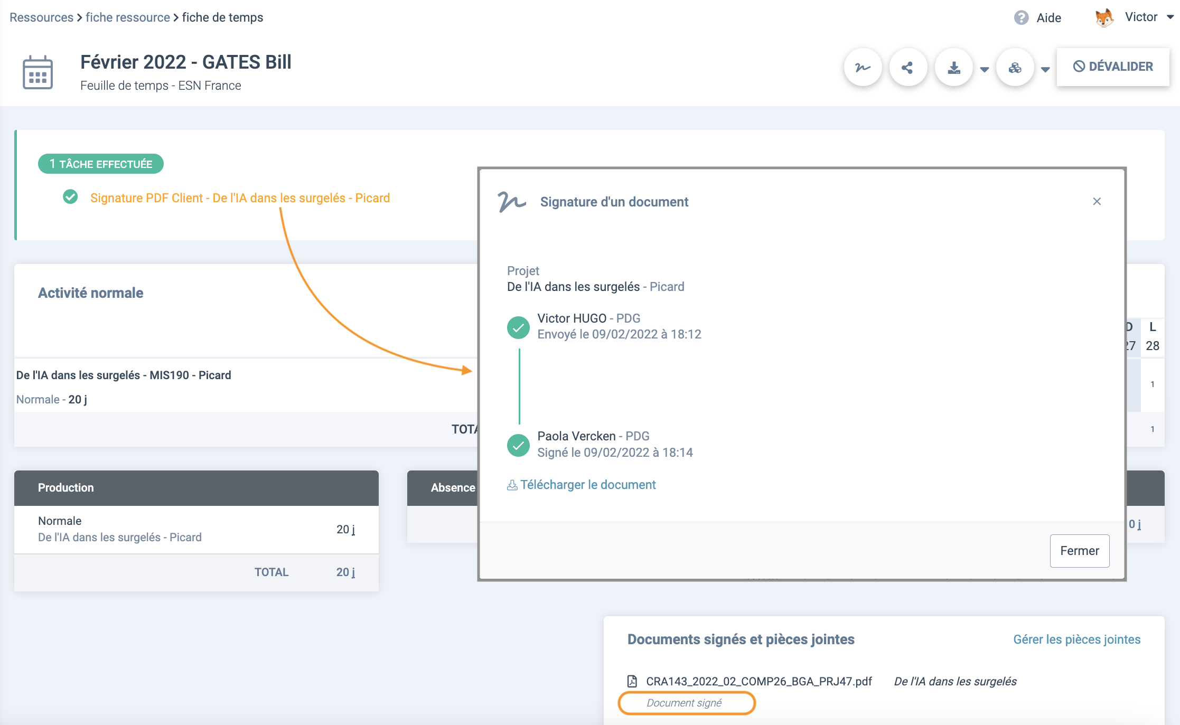Click the PDF file icon beside CRA143
This screenshot has width=1180, height=725.
632,681
